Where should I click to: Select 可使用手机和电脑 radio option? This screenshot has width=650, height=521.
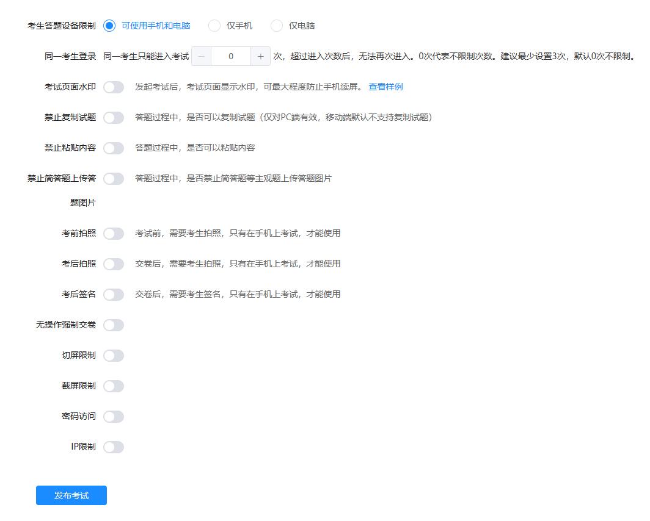[x=110, y=26]
